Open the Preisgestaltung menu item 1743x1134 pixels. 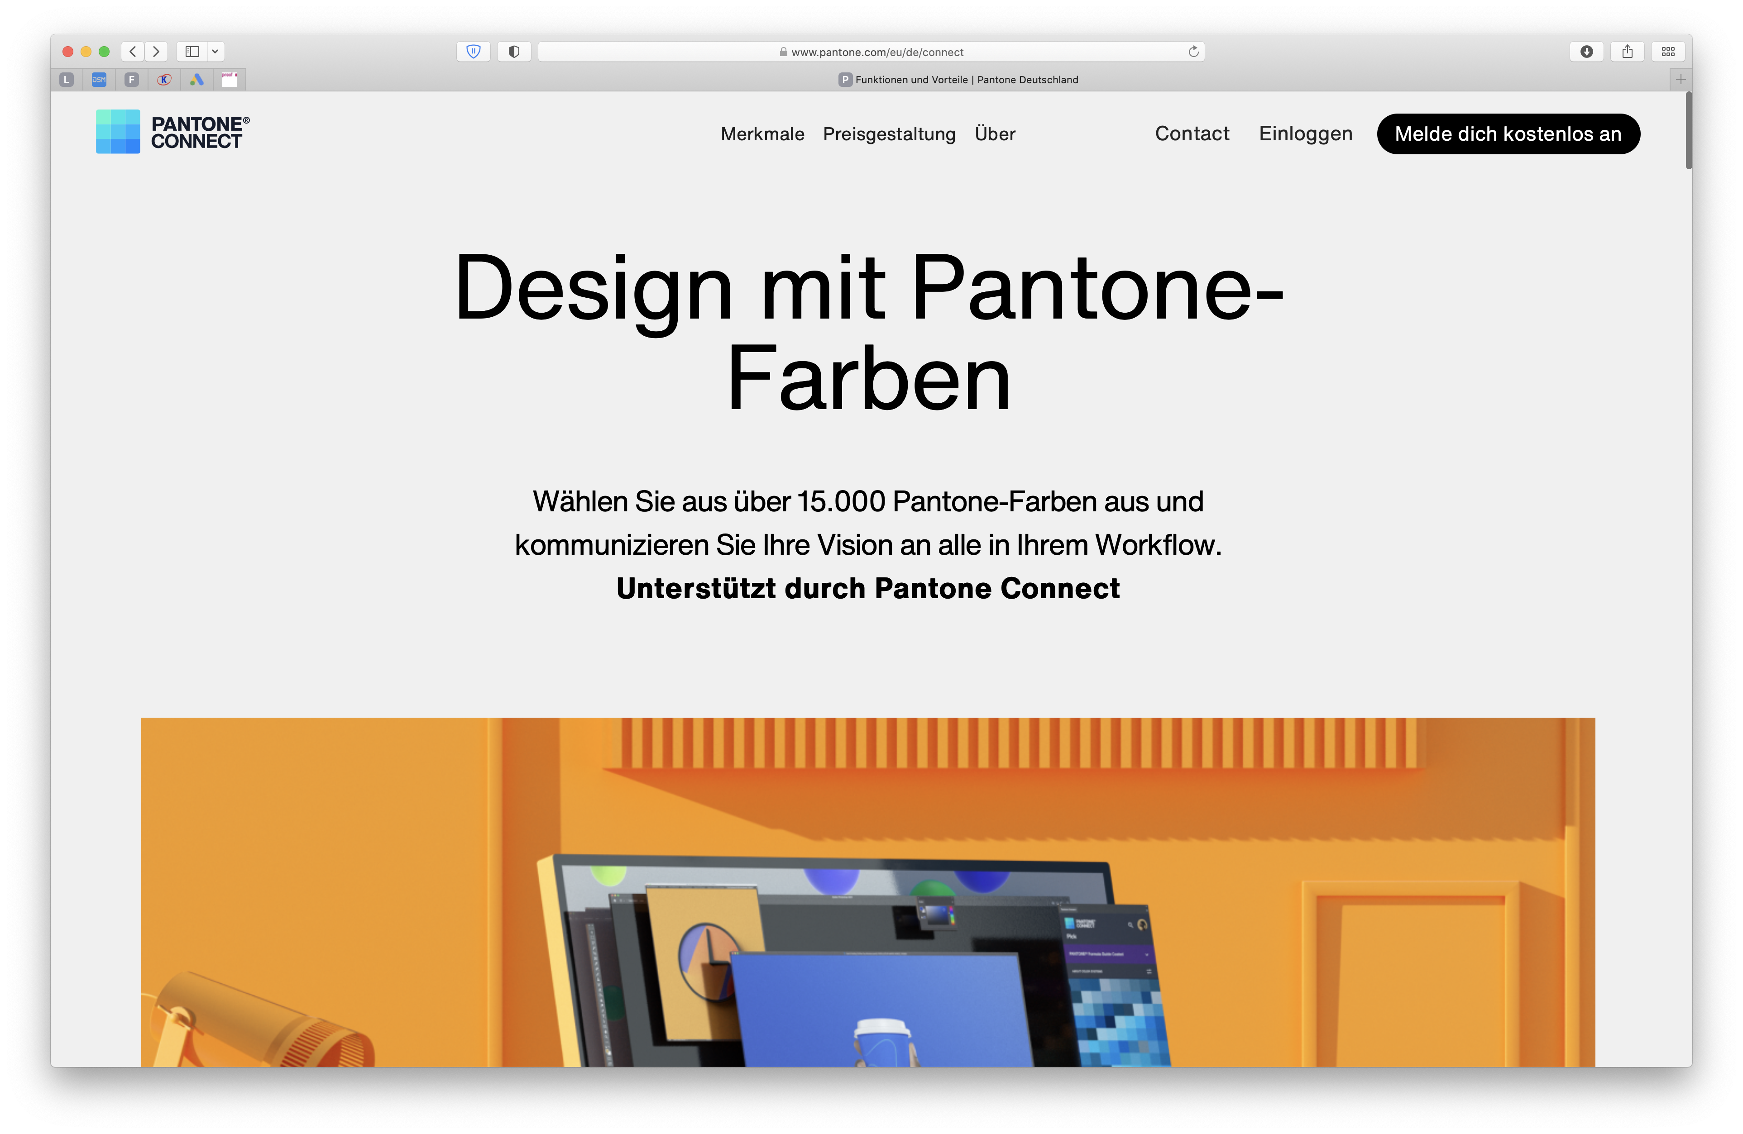(889, 134)
